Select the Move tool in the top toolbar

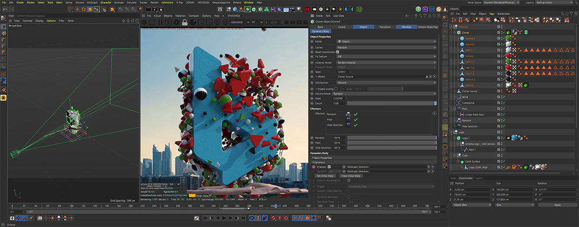tap(78, 9)
